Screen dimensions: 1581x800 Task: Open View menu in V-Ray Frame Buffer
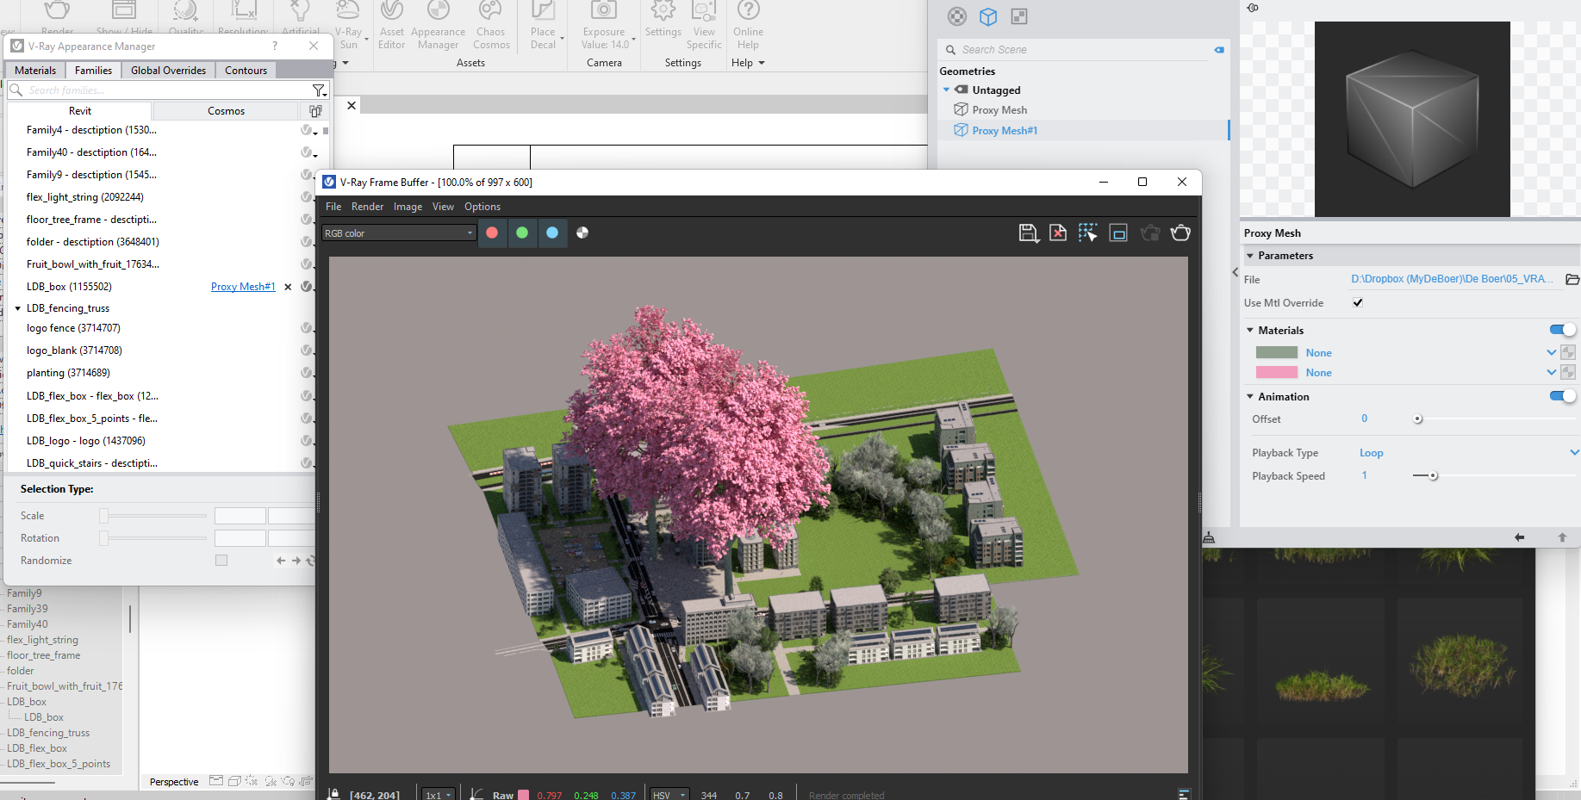[x=443, y=207]
